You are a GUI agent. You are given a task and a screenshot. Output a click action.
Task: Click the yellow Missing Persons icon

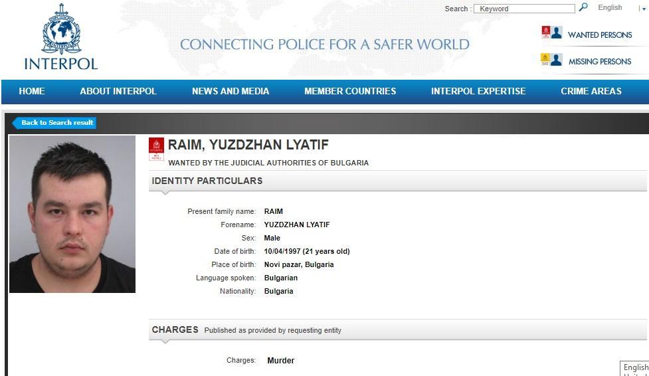(551, 60)
